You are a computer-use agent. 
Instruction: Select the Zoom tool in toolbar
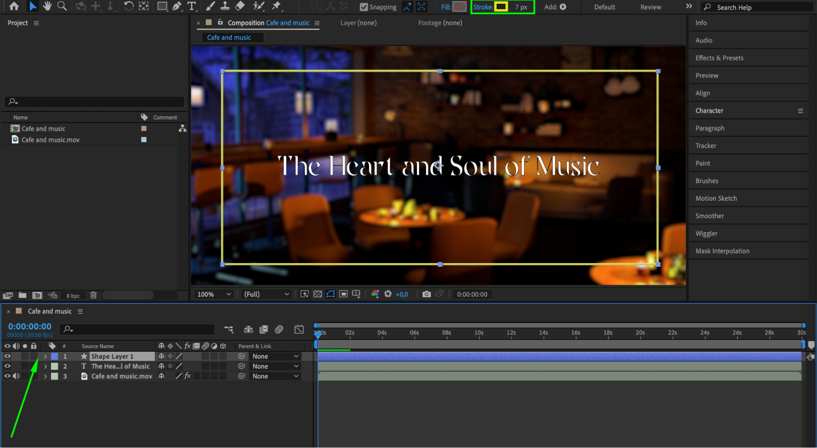62,6
